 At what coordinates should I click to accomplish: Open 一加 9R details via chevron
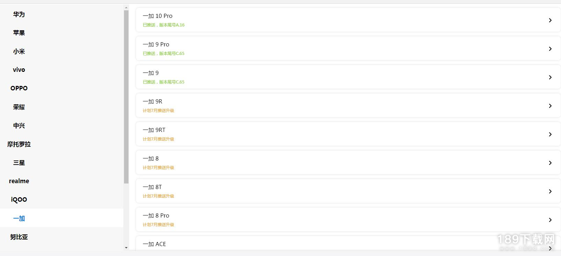tap(550, 106)
